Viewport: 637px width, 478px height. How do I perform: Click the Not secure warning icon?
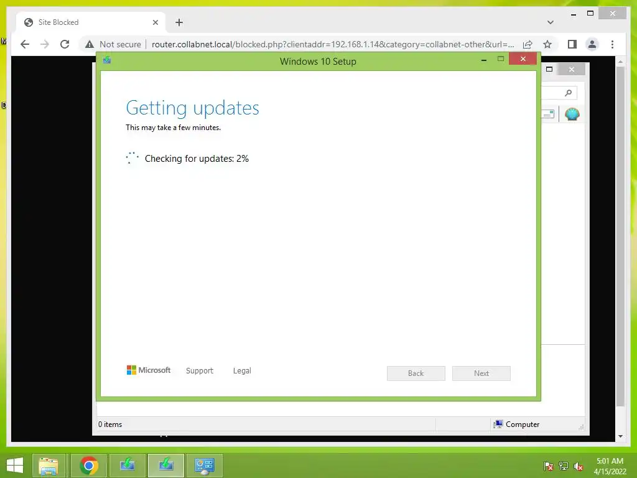[90, 44]
